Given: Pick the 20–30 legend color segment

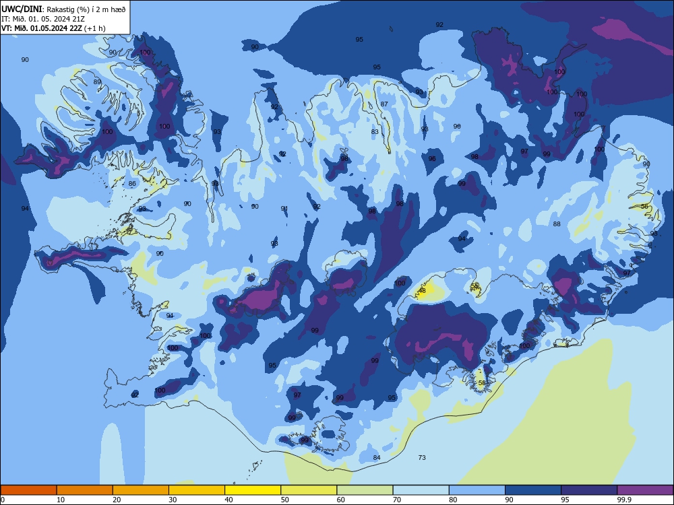Looking at the screenshot, I should point(141,490).
